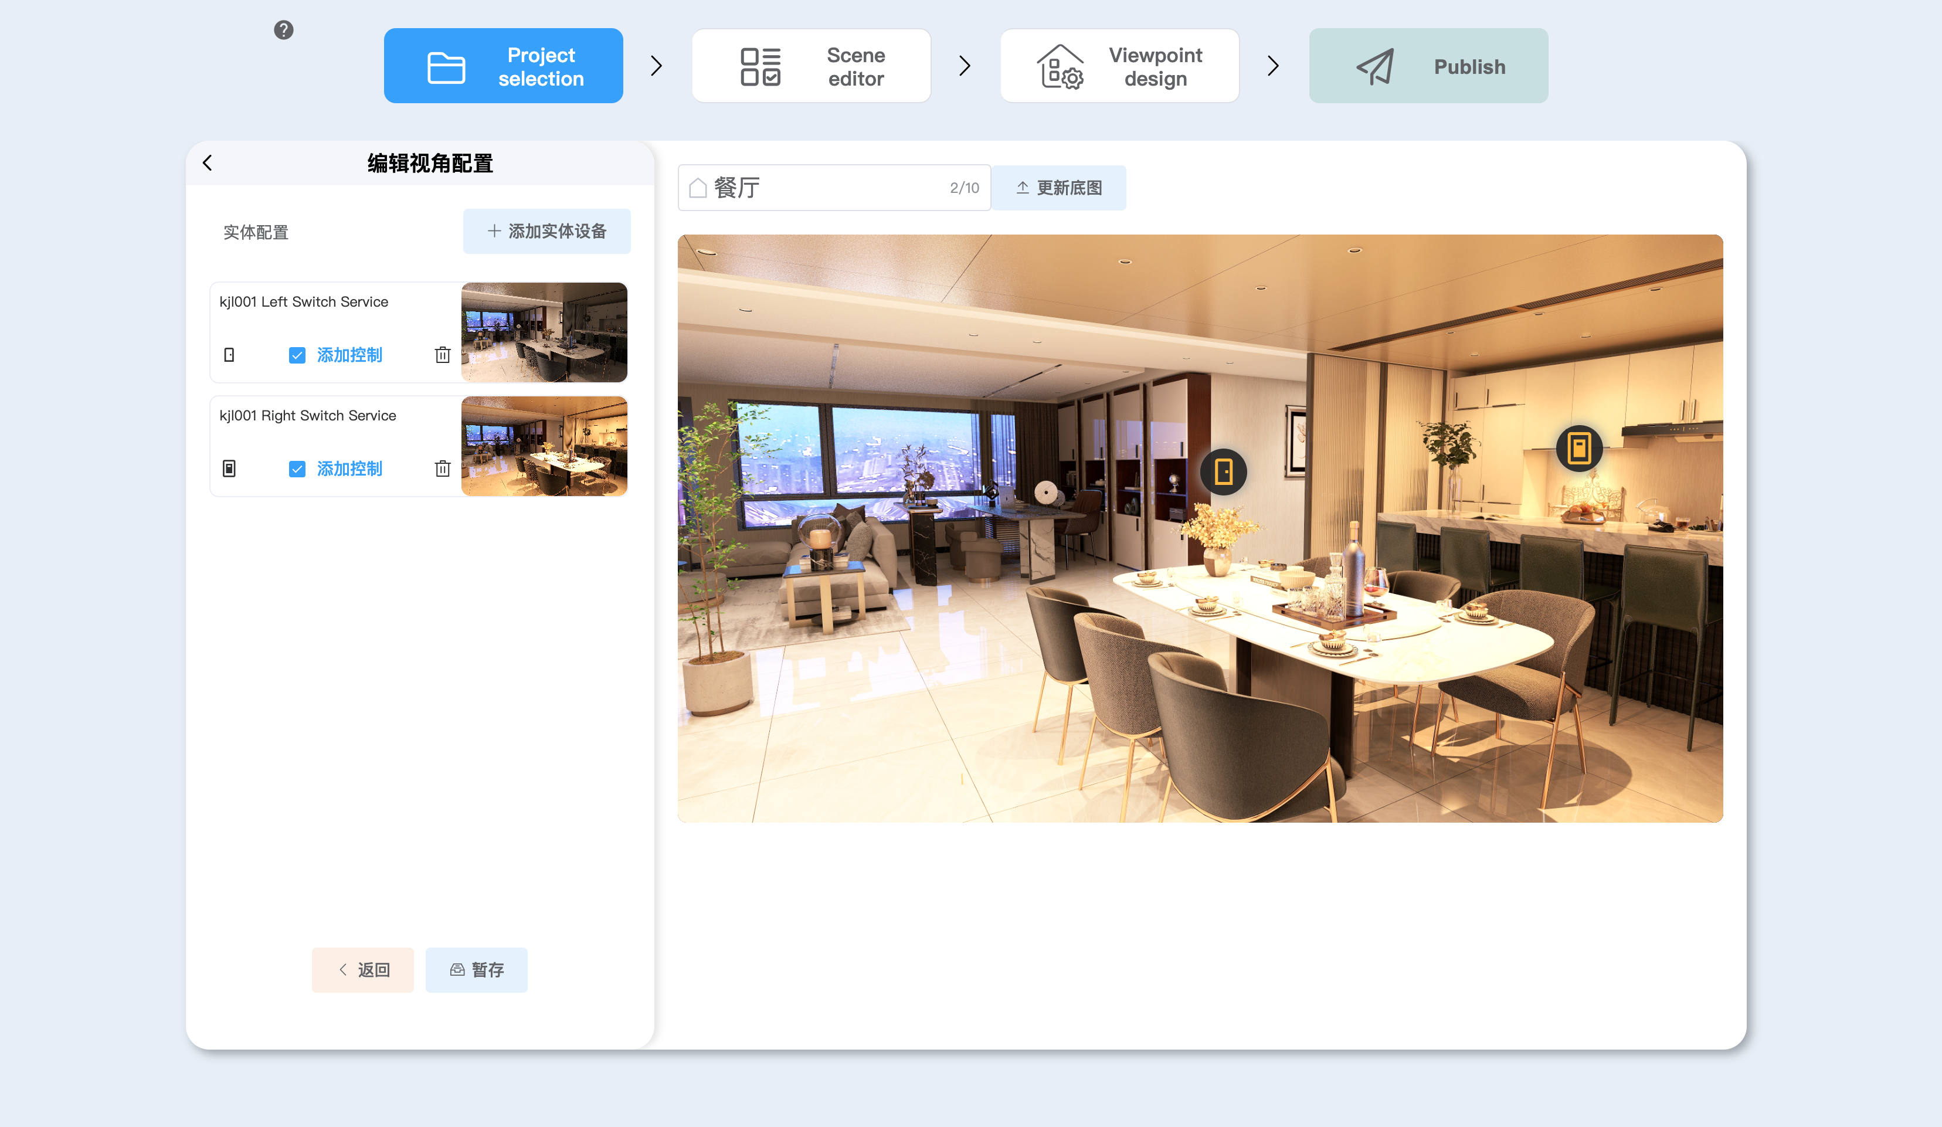Uncheck 添加控制 for Left Switch Service
Image resolution: width=1942 pixels, height=1127 pixels.
[297, 355]
